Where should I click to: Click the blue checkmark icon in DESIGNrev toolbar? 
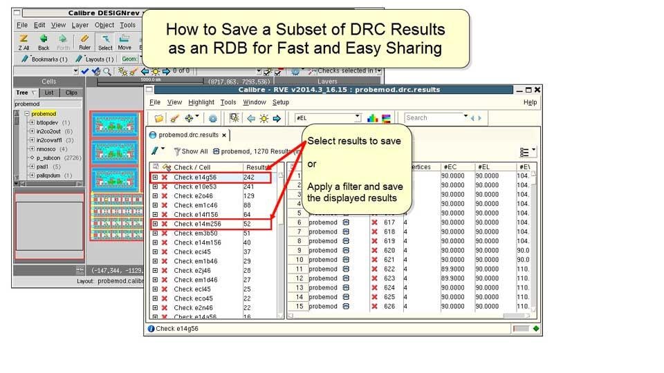(x=84, y=71)
